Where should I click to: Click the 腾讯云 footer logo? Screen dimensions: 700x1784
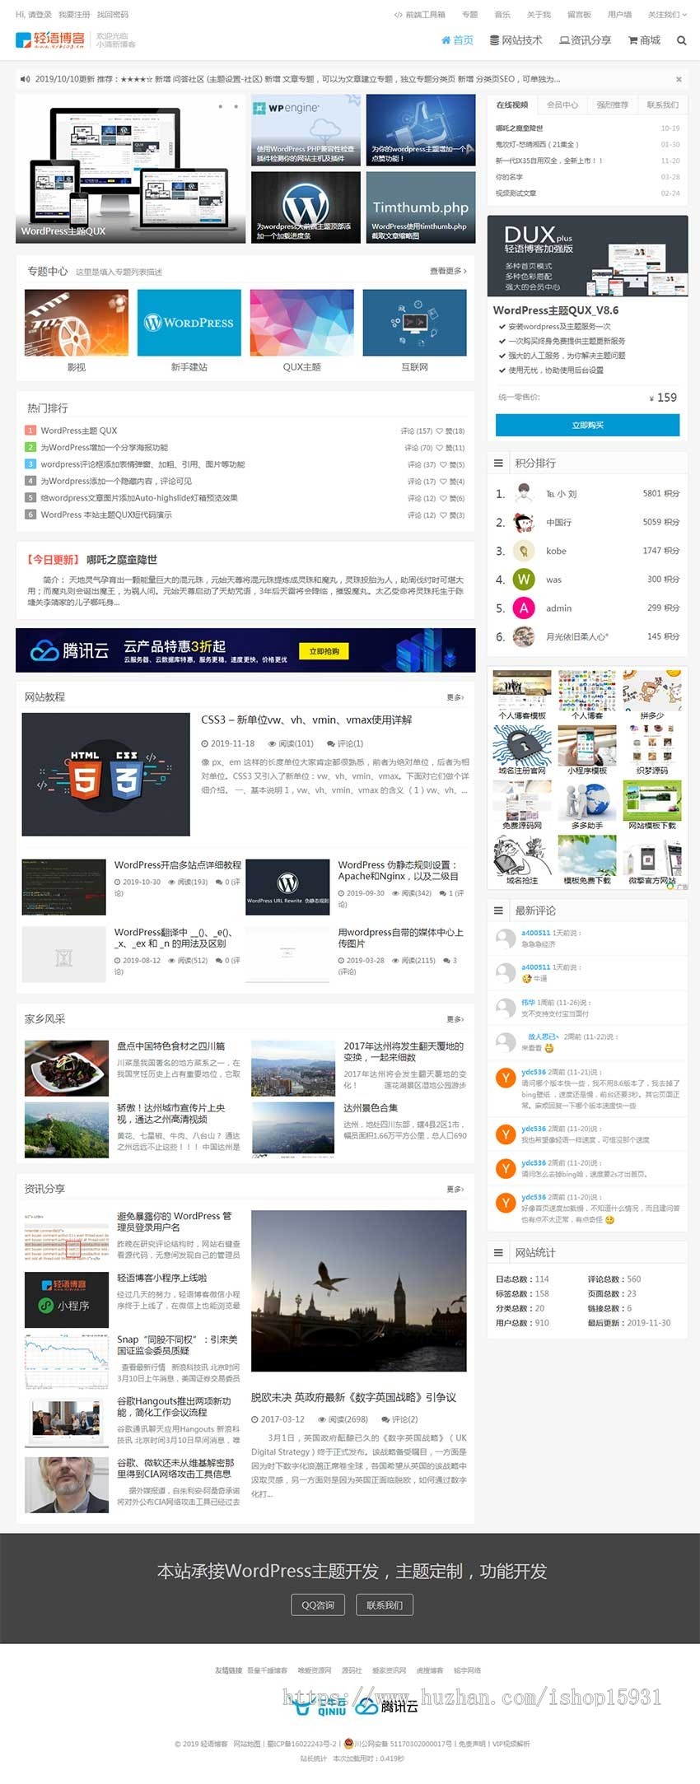387,1707
